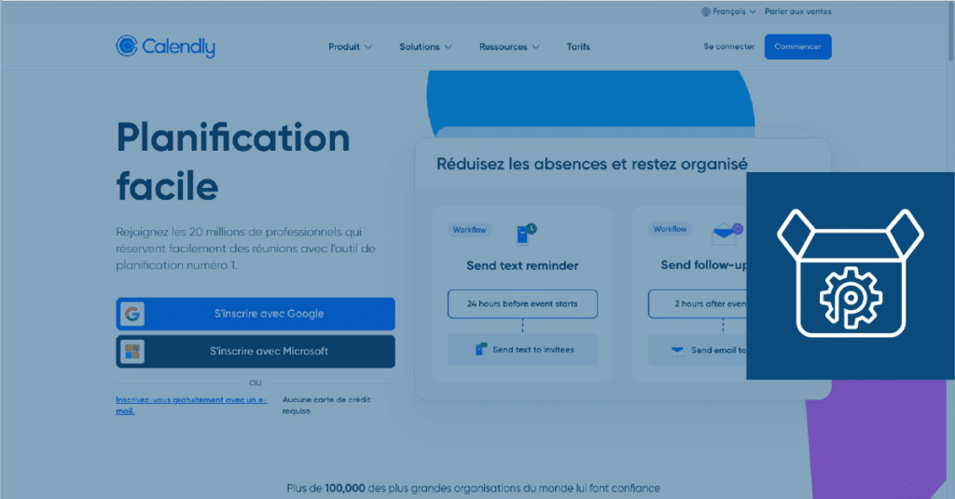The height and width of the screenshot is (499, 955).
Task: Click the small phone icon beside Send text to invitees
Action: click(x=480, y=349)
